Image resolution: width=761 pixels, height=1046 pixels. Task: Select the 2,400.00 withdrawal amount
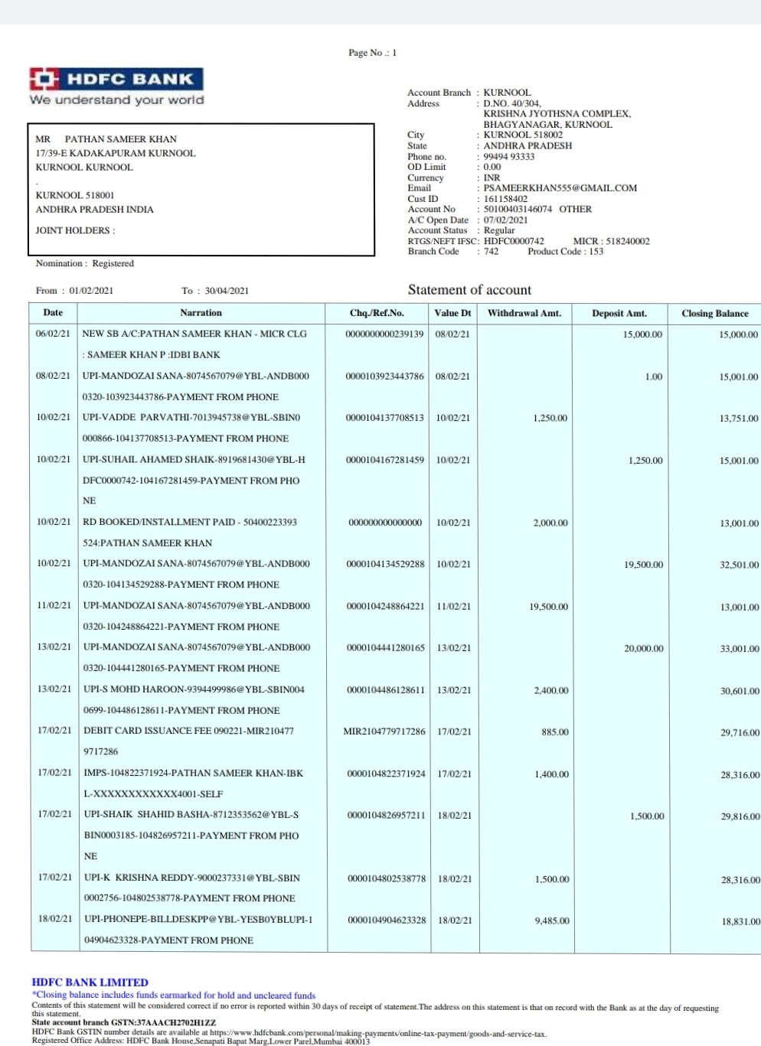(551, 690)
